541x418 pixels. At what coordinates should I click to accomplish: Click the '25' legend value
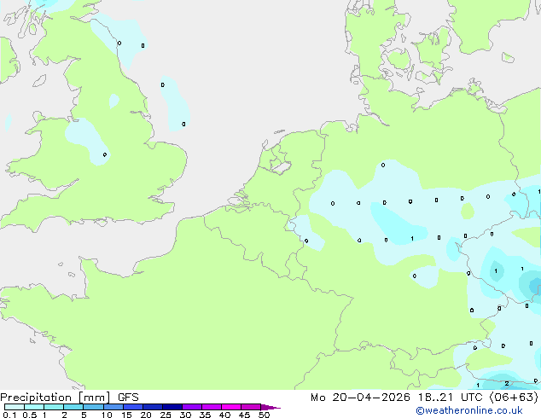point(166,415)
